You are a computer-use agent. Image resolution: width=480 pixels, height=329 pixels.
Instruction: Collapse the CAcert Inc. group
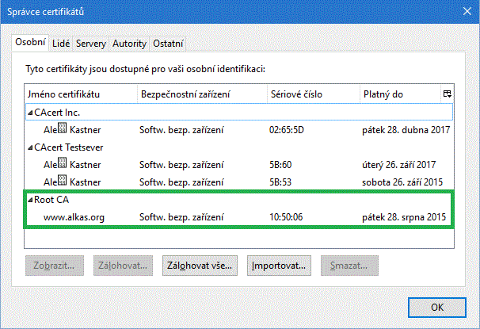pyautogui.click(x=30, y=113)
